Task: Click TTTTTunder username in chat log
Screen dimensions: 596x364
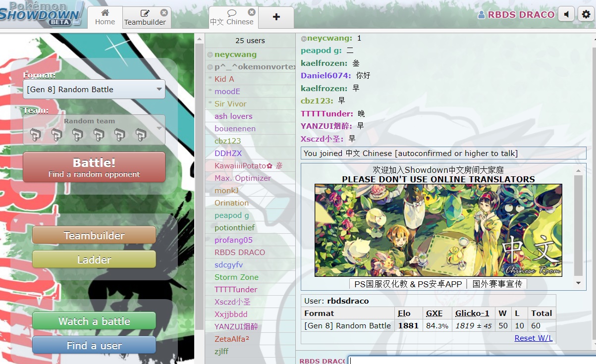Action: pyautogui.click(x=327, y=113)
